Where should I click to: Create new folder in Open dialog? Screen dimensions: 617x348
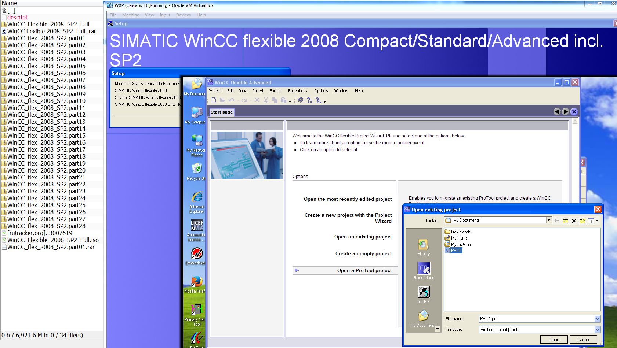(x=582, y=221)
